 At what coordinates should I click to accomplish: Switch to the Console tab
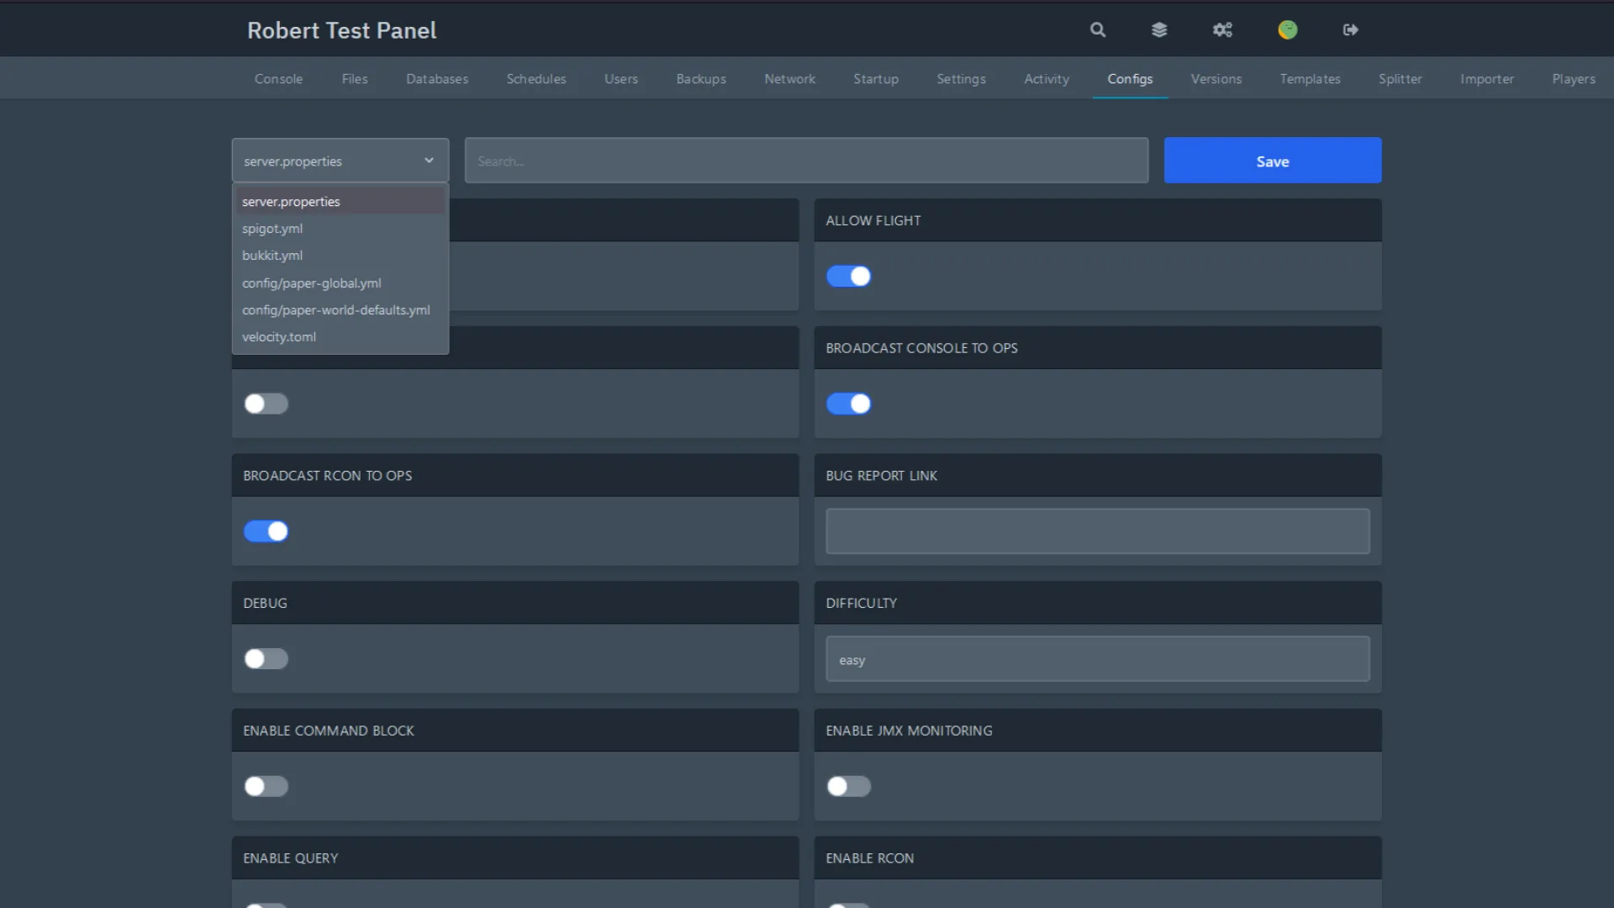click(278, 79)
